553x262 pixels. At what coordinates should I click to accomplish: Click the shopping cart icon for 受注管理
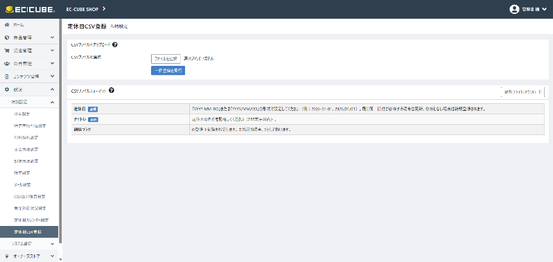[7, 51]
